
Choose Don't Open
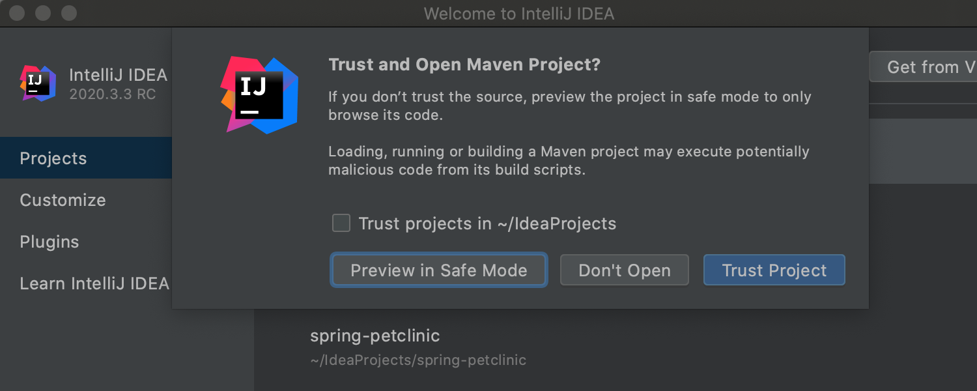click(624, 270)
